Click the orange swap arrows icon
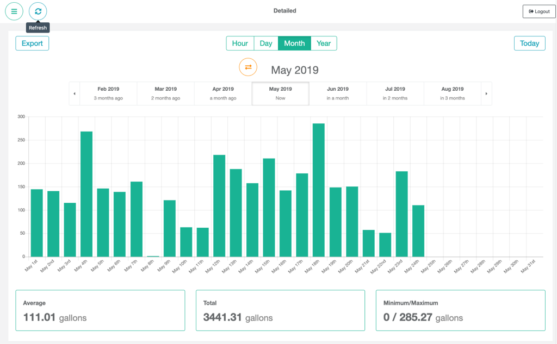The height and width of the screenshot is (344, 557). (x=248, y=67)
